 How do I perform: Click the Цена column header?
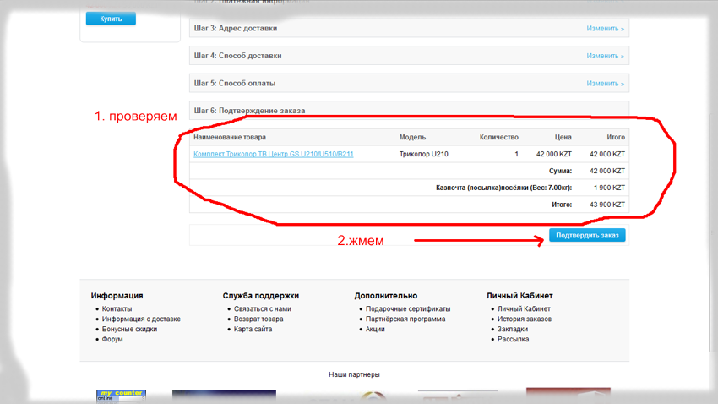point(563,137)
